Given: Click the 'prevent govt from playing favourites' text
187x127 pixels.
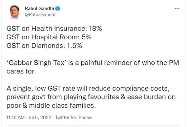Looking at the screenshot, I should pos(63,97).
